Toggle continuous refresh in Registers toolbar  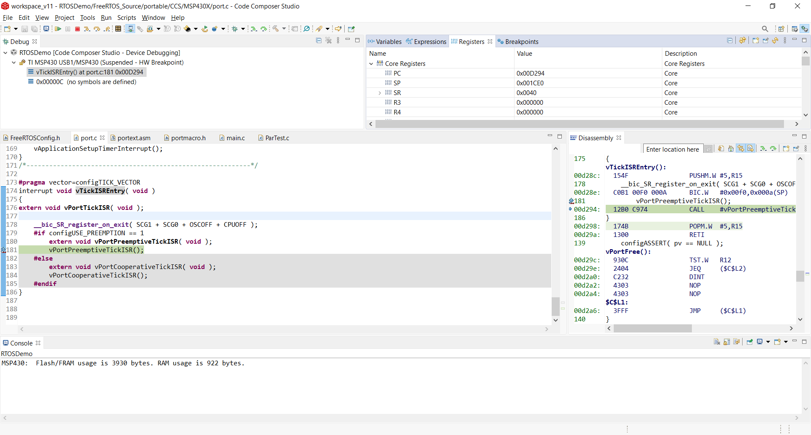pos(743,41)
